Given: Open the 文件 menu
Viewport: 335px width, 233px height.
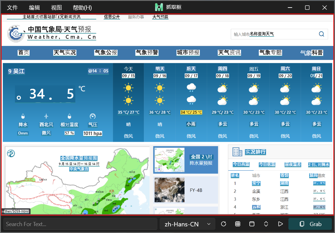Looking at the screenshot, I should click(x=12, y=8).
